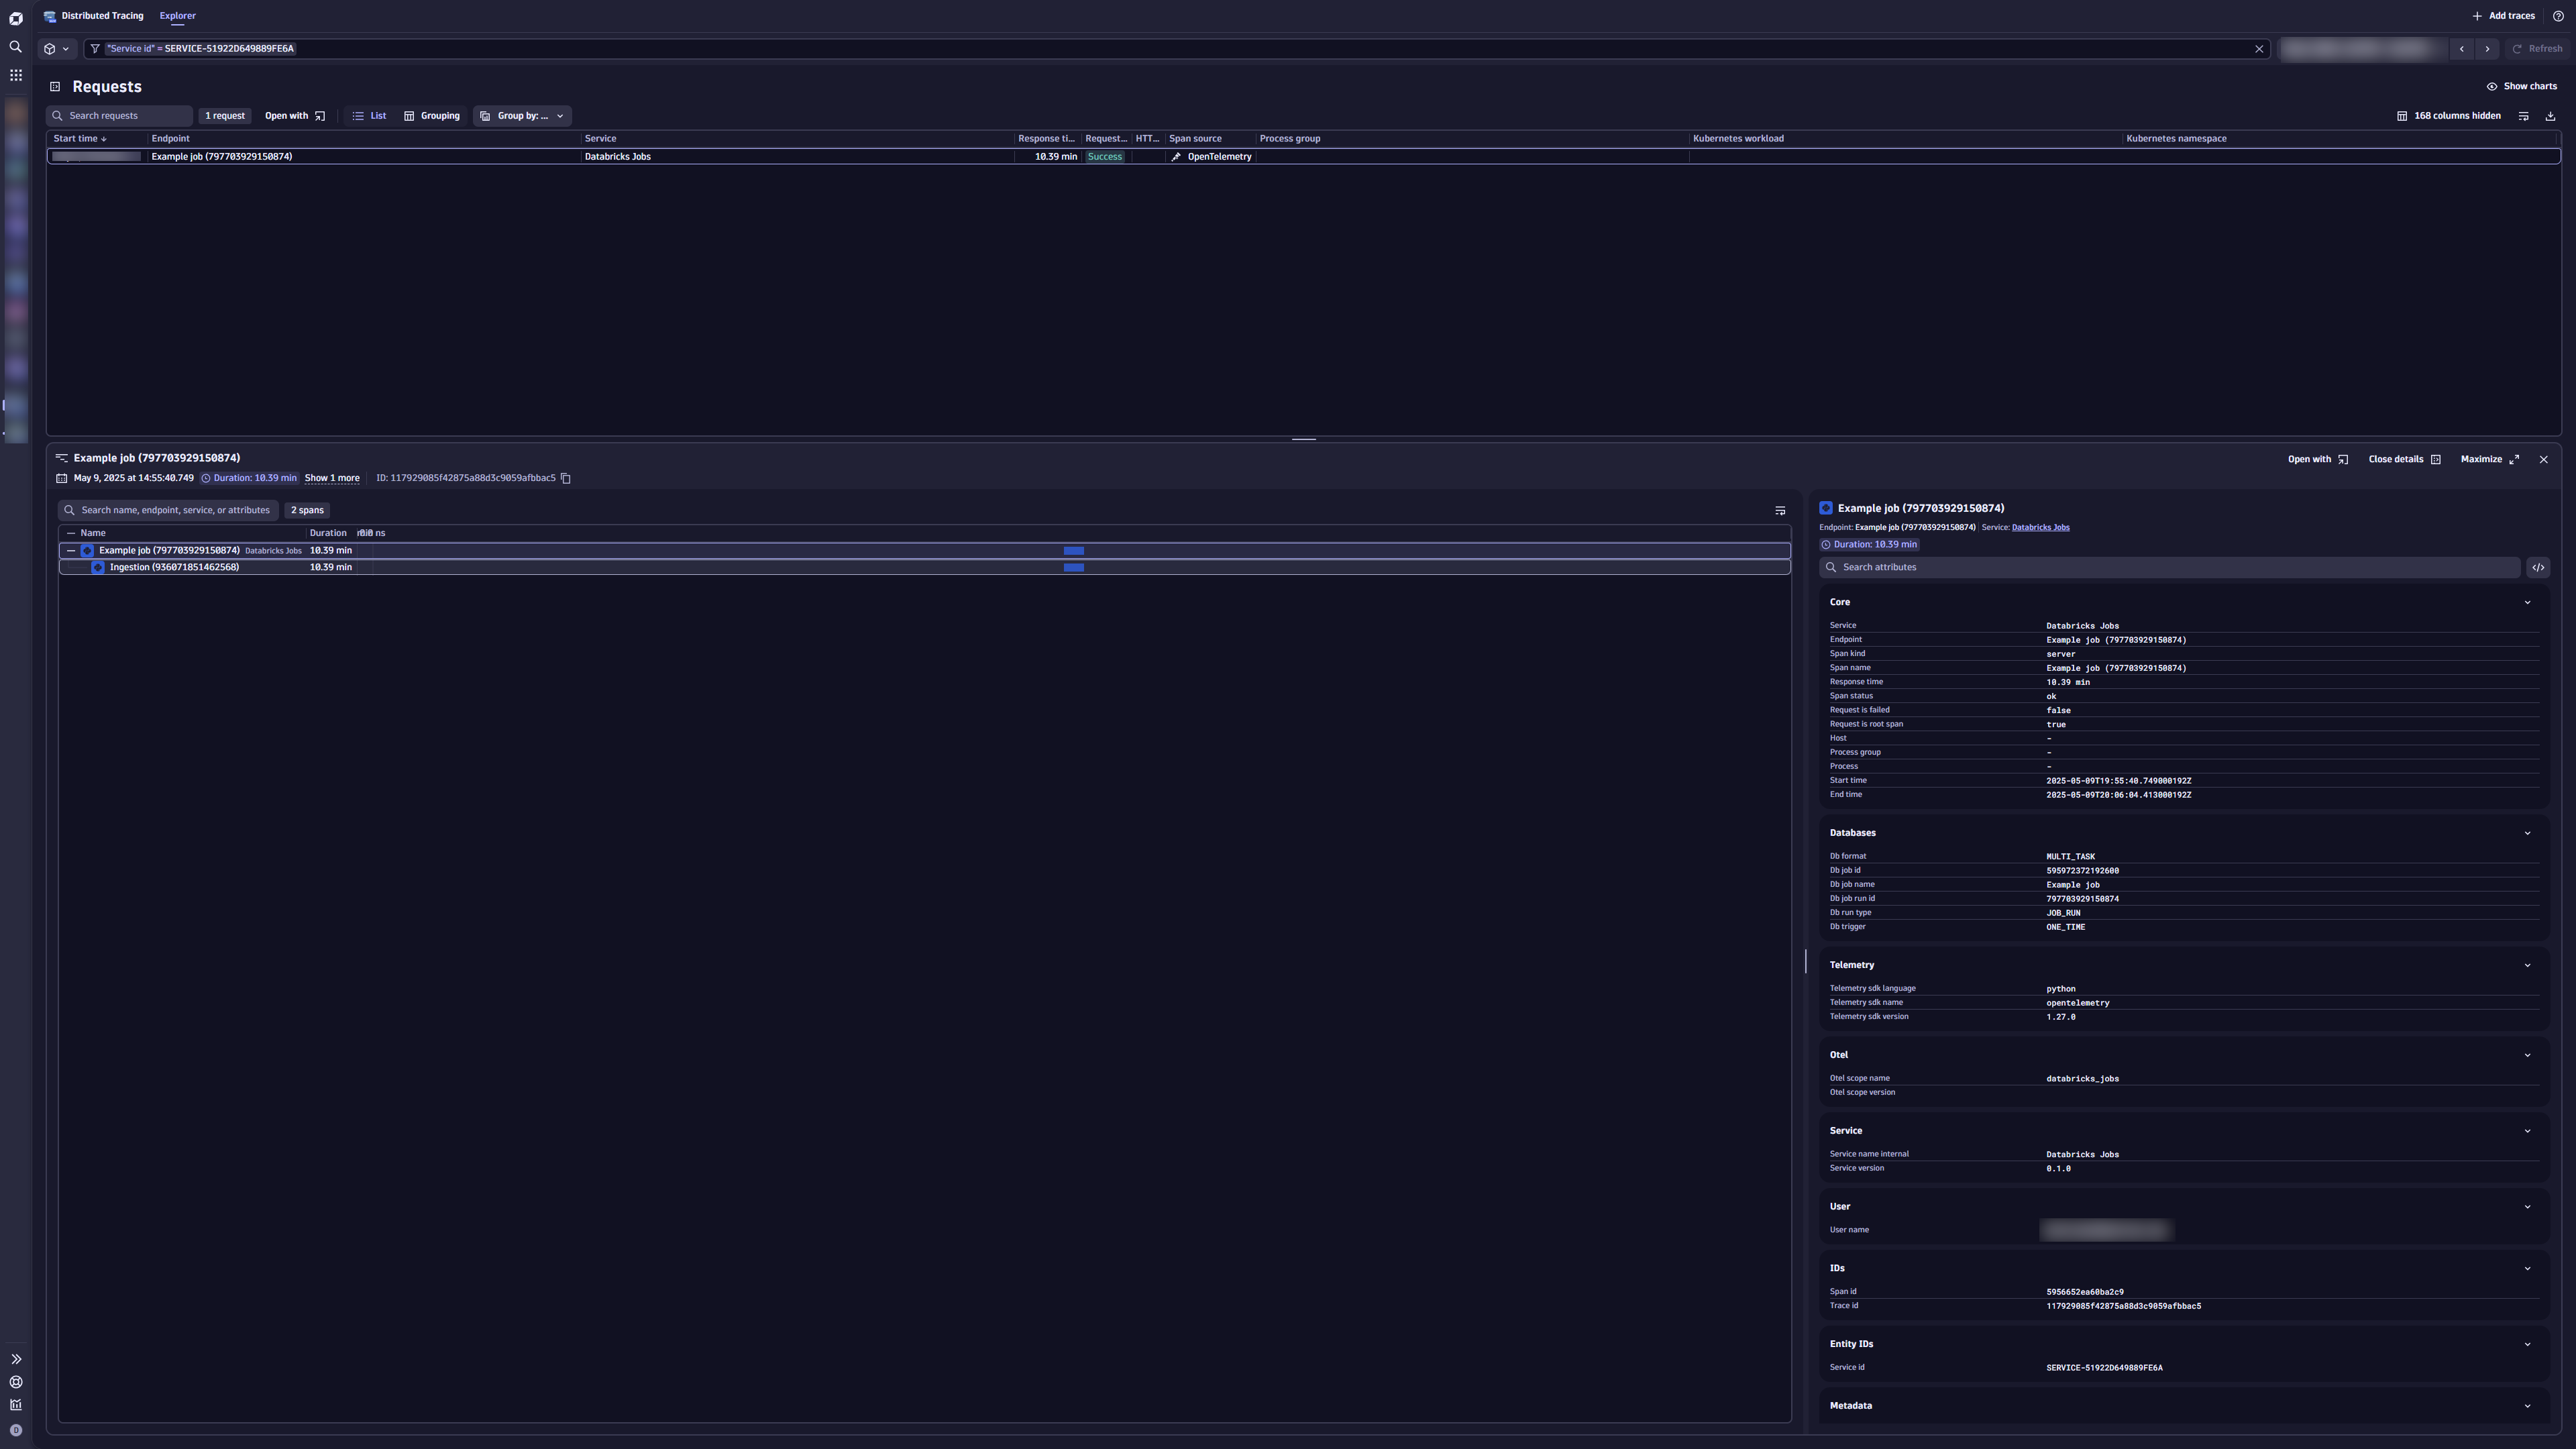Viewport: 2576px width, 1449px height.
Task: Switch requests view to Grouping
Action: click(431, 116)
